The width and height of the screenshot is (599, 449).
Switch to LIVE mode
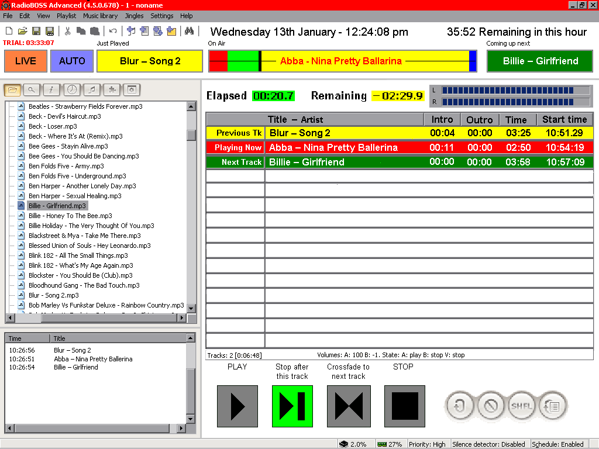[x=26, y=61]
